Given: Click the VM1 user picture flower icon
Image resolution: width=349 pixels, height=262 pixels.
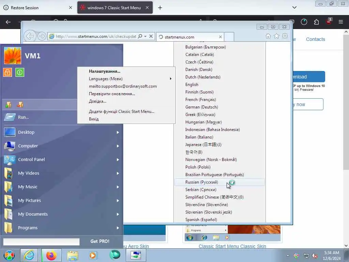Looking at the screenshot, I should 13,56.
